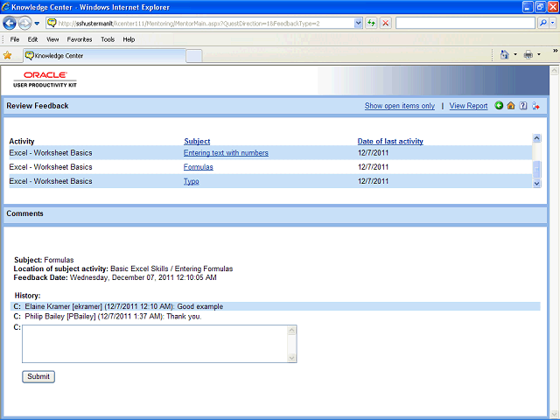560x420 pixels.
Task: Click the blank New Tab button
Action: point(194,56)
